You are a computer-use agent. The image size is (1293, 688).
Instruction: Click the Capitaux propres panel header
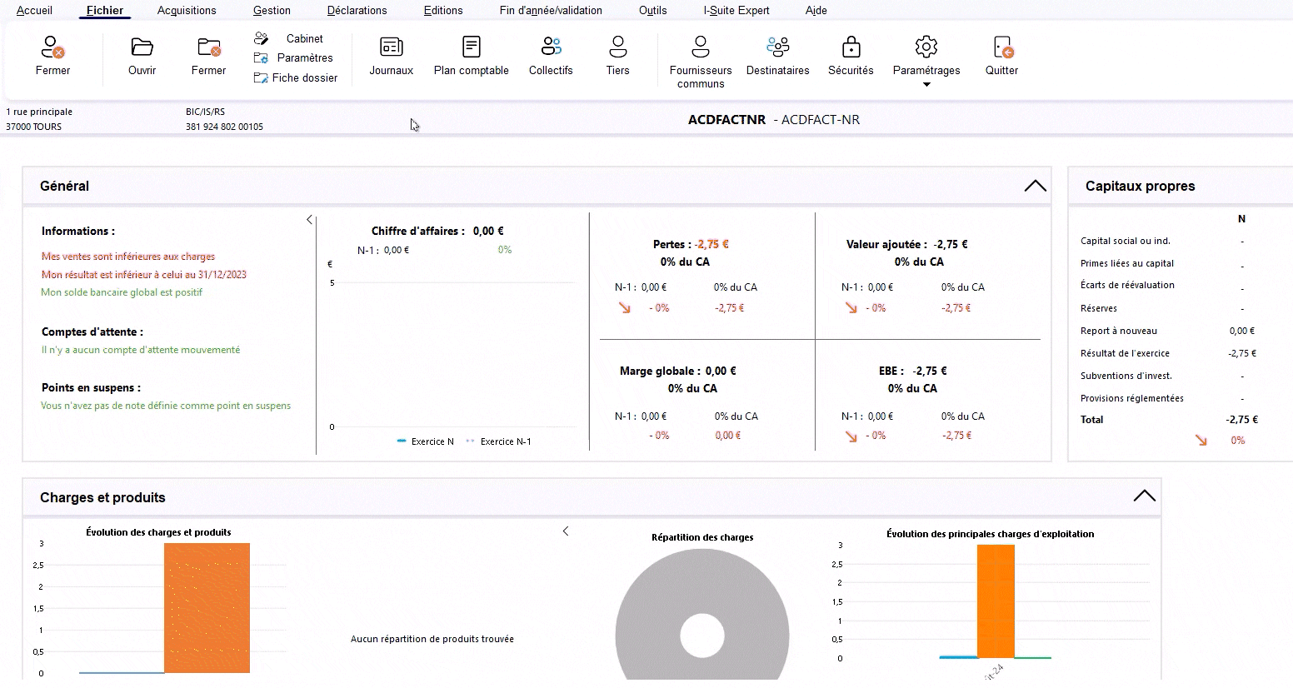1181,186
